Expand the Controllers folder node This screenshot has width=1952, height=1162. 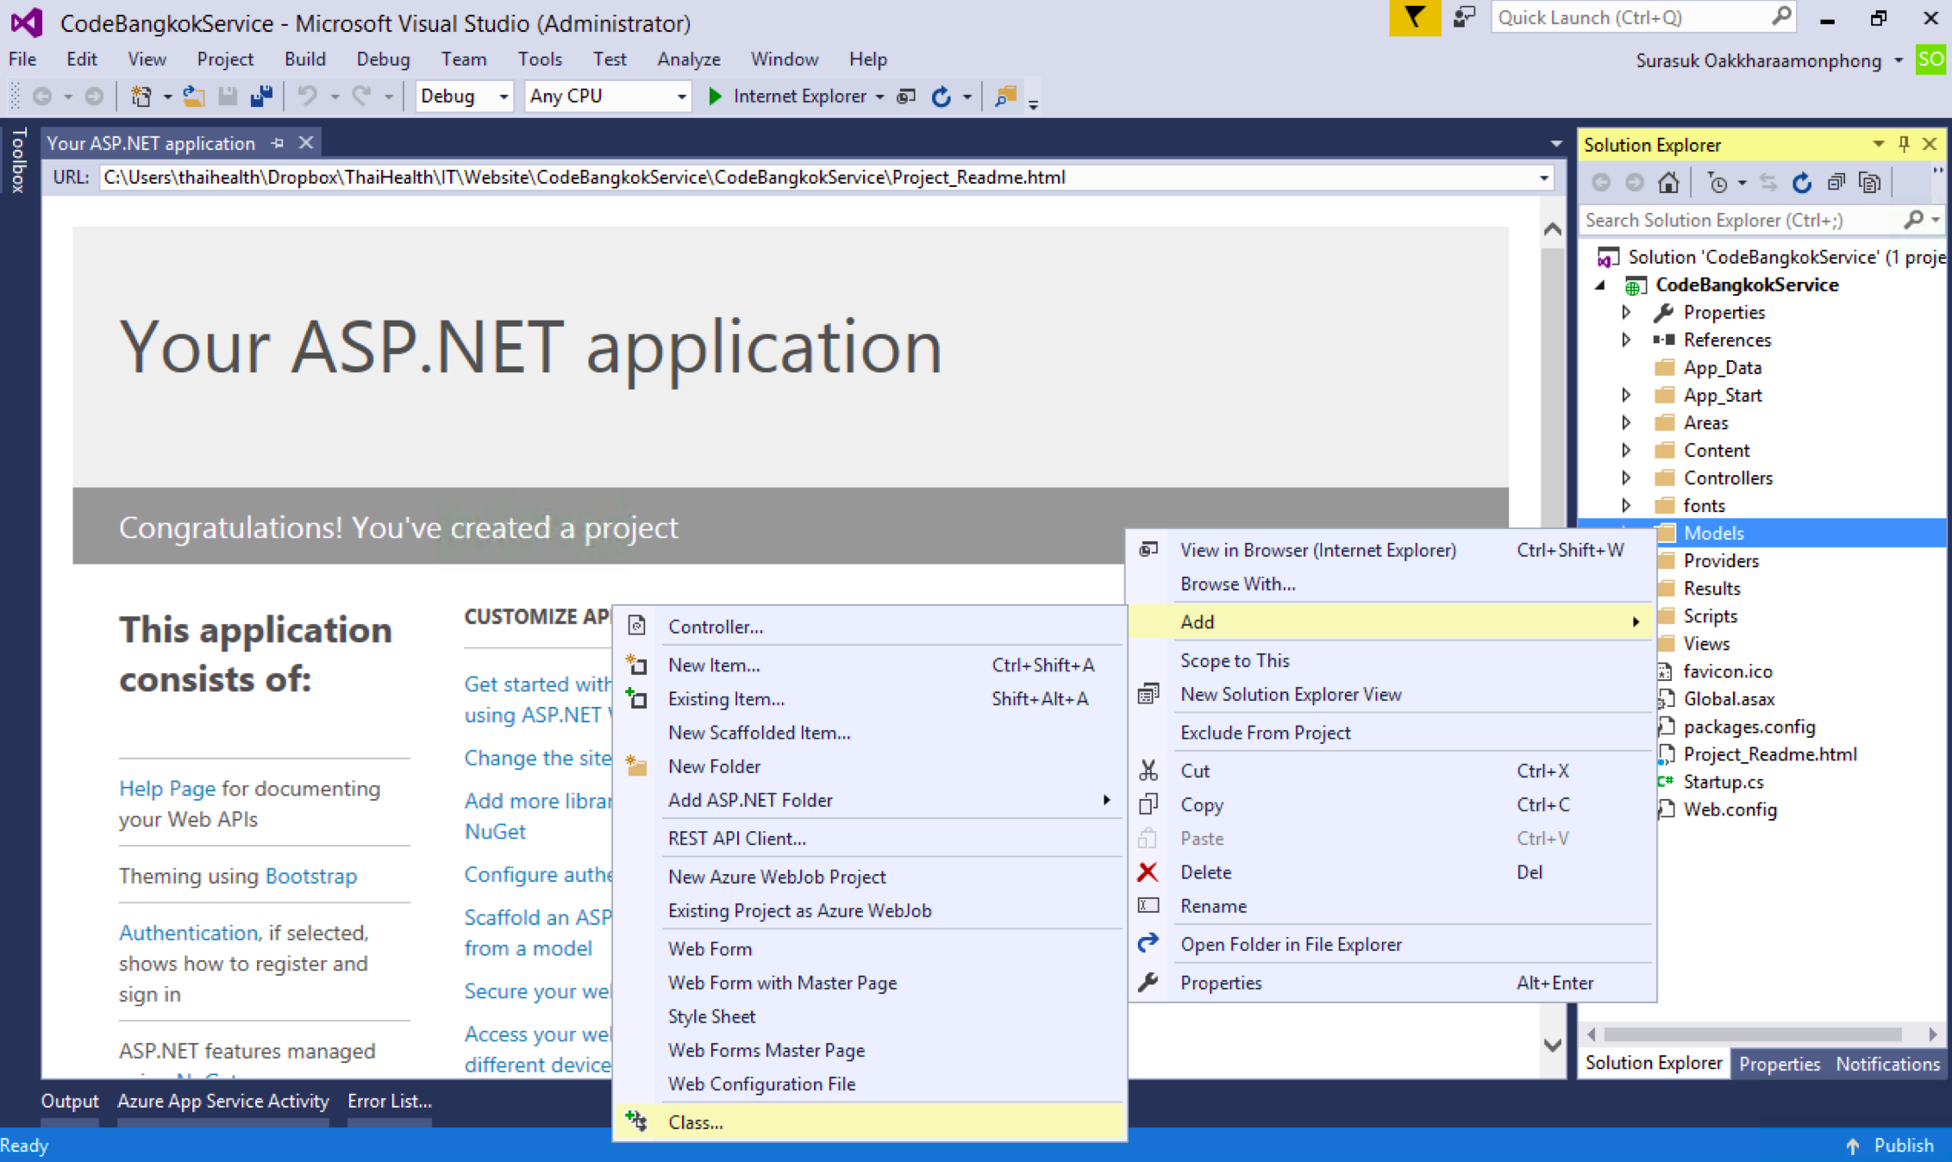pyautogui.click(x=1626, y=478)
